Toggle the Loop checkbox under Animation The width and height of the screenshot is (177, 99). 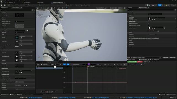(x=16, y=34)
